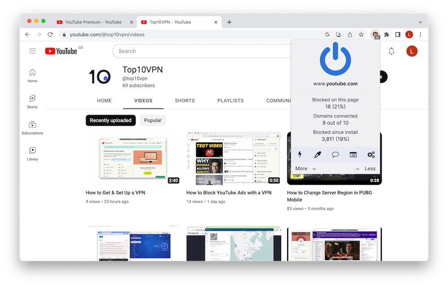Open a new browser tab
The height and width of the screenshot is (287, 448).
click(229, 22)
